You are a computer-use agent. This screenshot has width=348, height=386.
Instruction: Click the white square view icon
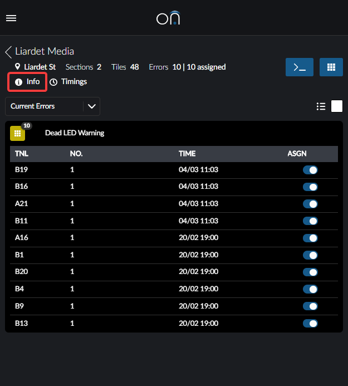tap(337, 106)
